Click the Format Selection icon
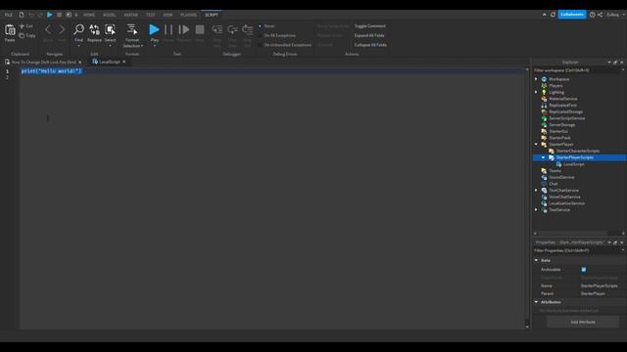This screenshot has width=627, height=352. (x=132, y=29)
